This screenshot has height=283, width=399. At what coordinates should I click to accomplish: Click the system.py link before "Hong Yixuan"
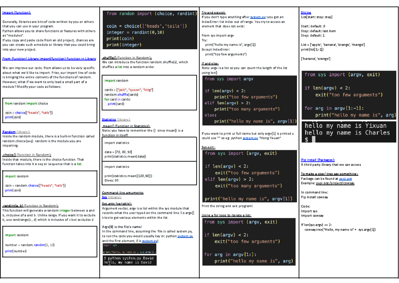[250, 138]
